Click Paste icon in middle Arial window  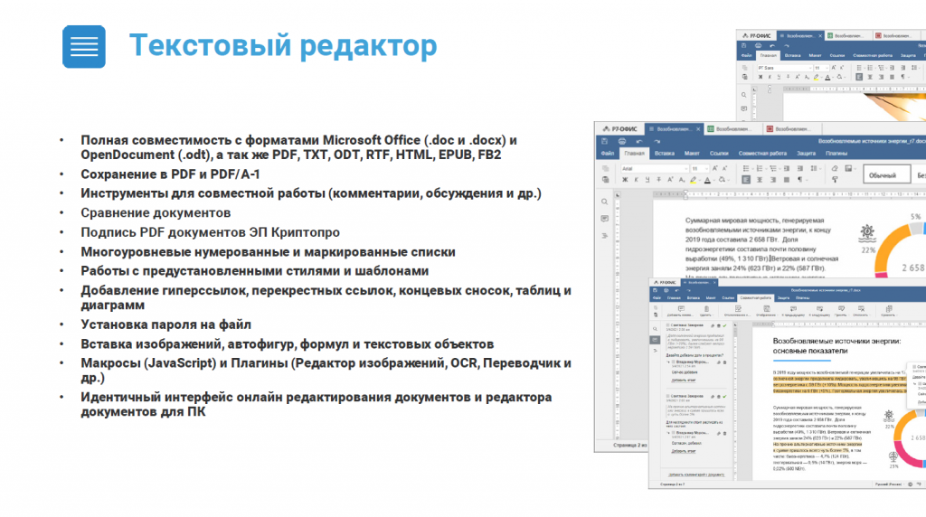[605, 180]
